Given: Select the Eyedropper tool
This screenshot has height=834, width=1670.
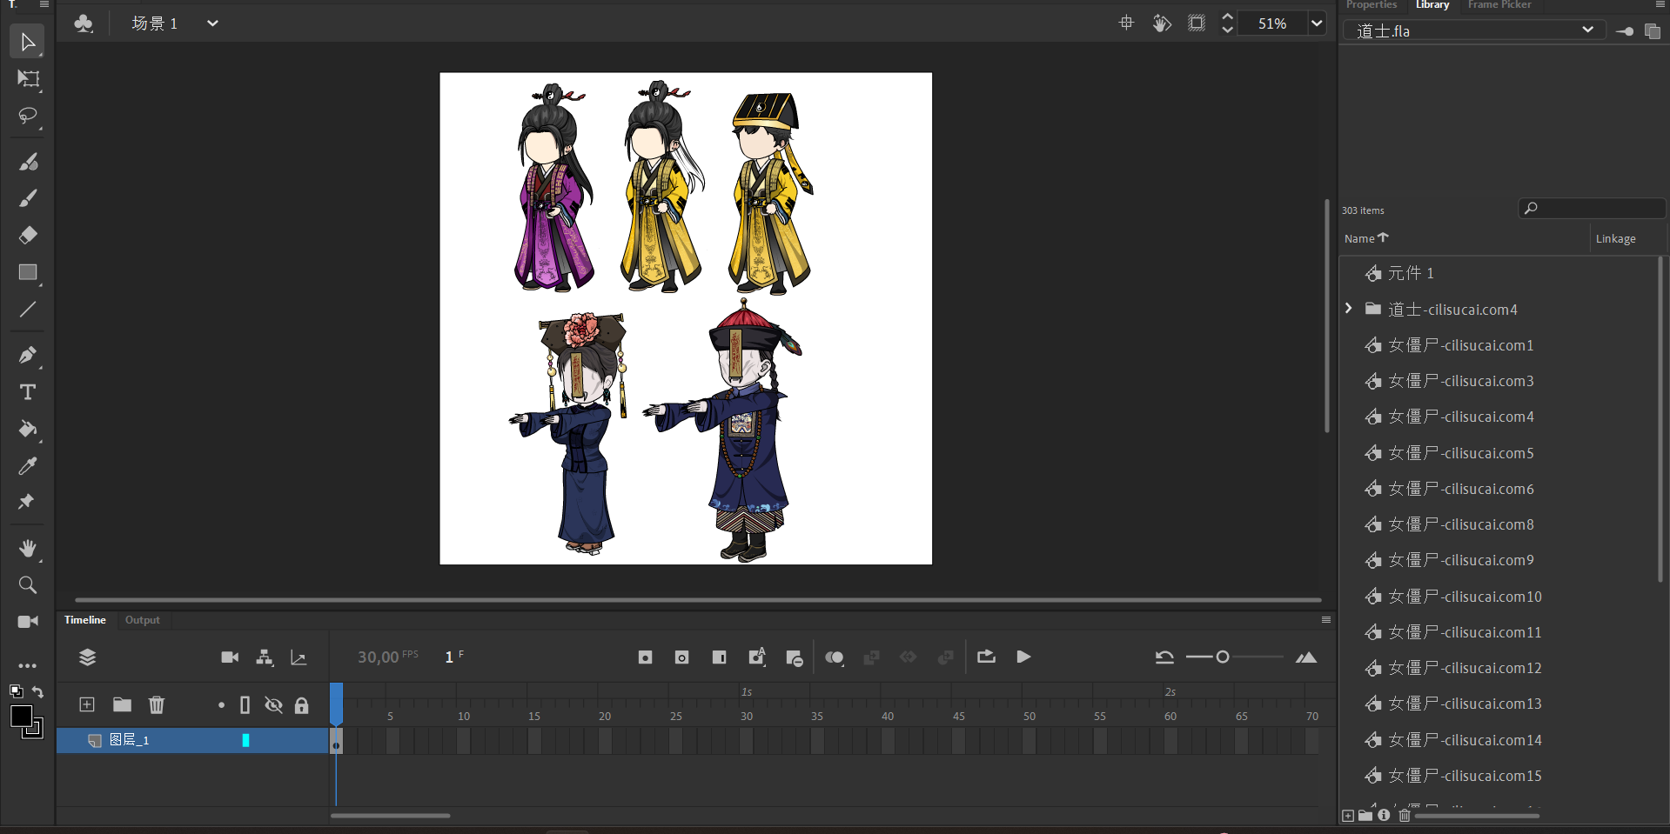Looking at the screenshot, I should coord(28,466).
